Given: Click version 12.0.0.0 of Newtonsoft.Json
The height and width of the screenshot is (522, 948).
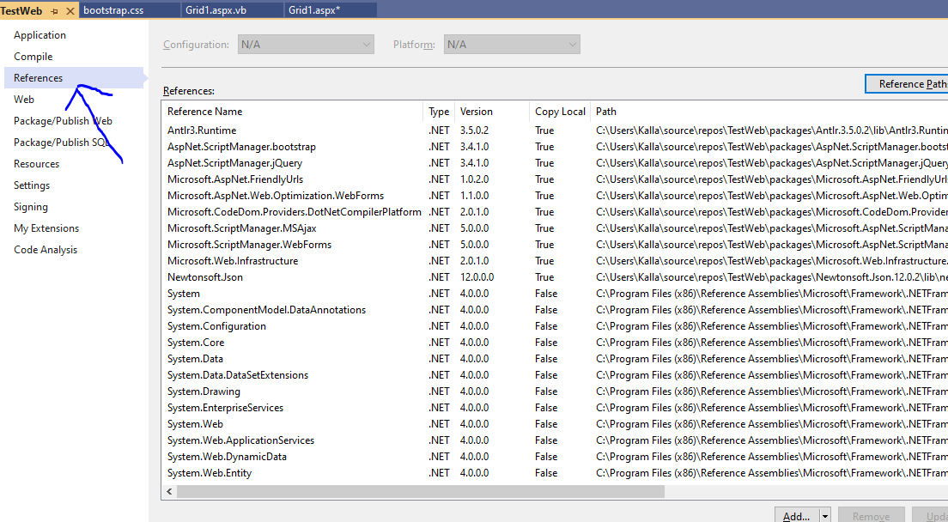Looking at the screenshot, I should [x=477, y=277].
